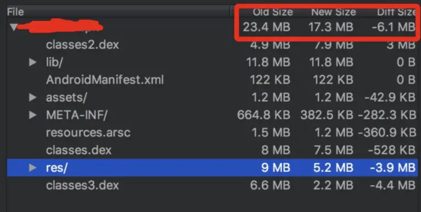Expand the META-INF/ folder

pos(32,115)
